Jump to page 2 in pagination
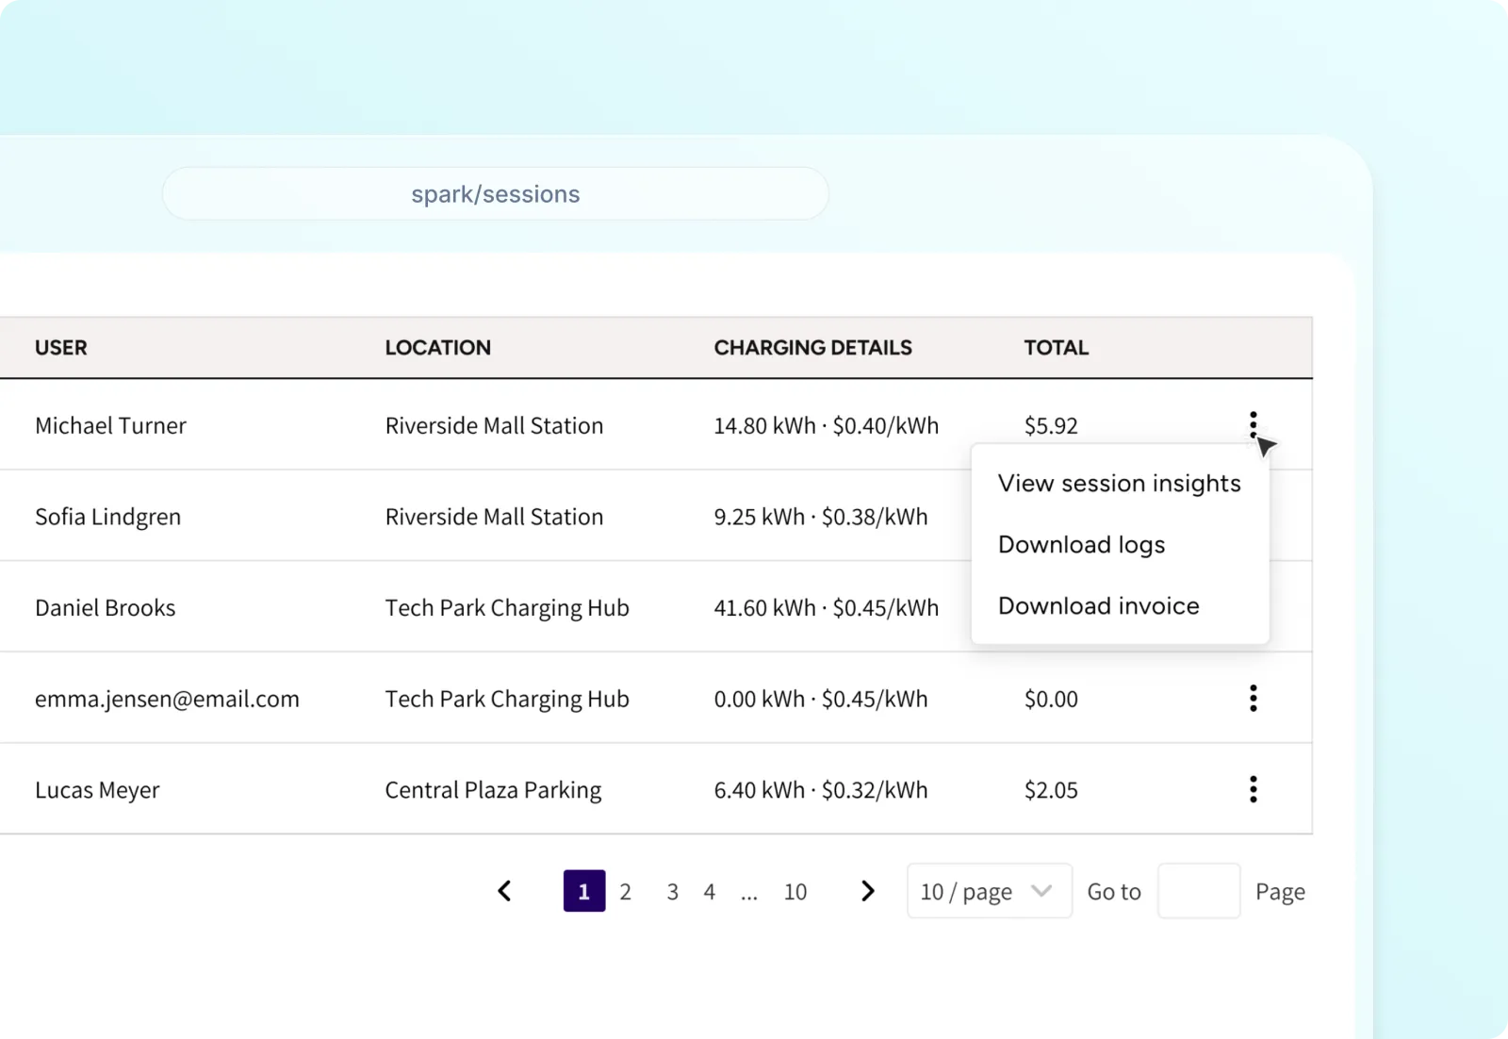 (625, 892)
